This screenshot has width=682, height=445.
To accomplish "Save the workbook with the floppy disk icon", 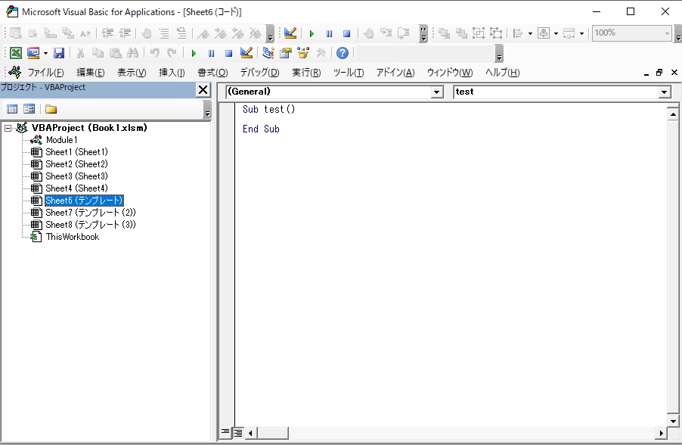I will pyautogui.click(x=59, y=53).
